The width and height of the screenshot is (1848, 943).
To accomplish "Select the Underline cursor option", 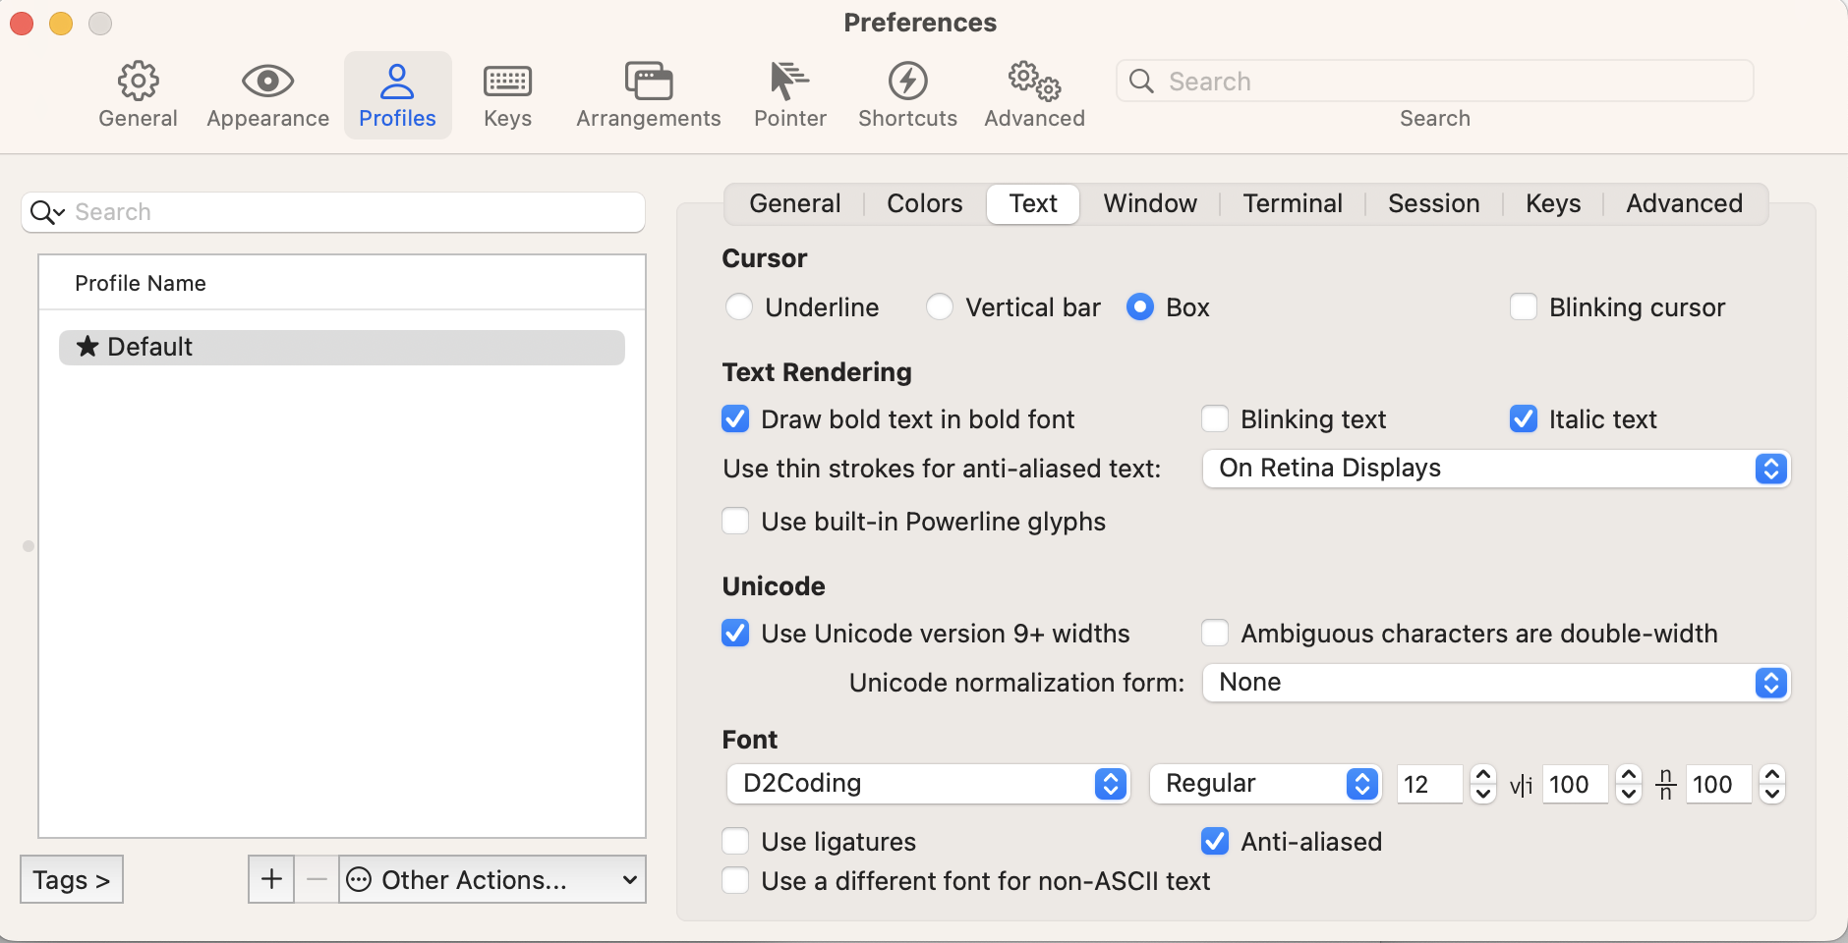I will pyautogui.click(x=739, y=307).
